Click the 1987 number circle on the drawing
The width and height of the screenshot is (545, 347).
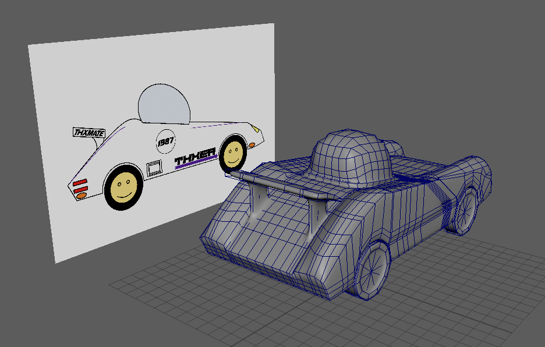[x=165, y=140]
